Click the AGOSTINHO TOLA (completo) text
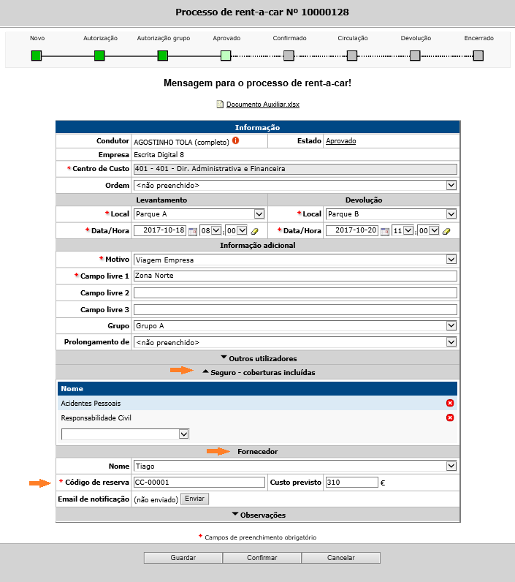The image size is (515, 582). point(181,142)
